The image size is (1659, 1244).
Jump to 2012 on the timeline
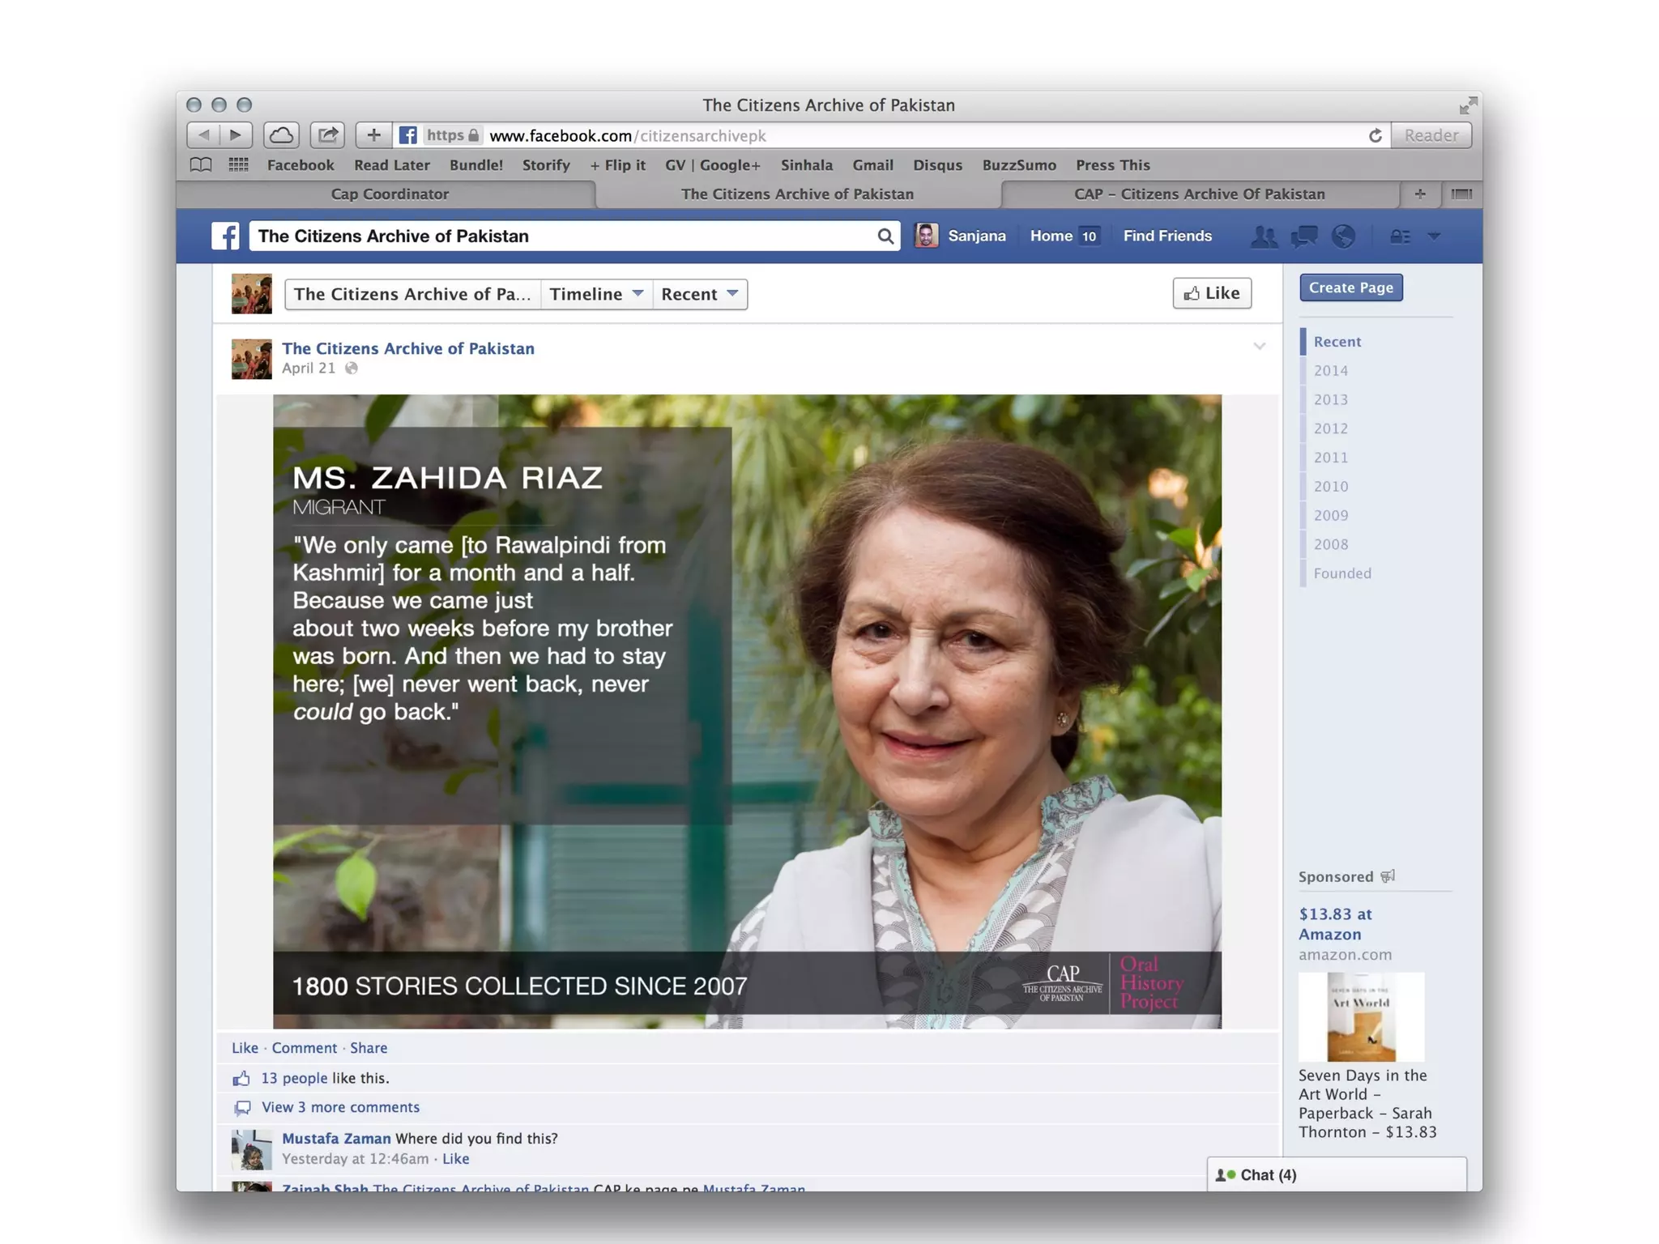pyautogui.click(x=1330, y=428)
